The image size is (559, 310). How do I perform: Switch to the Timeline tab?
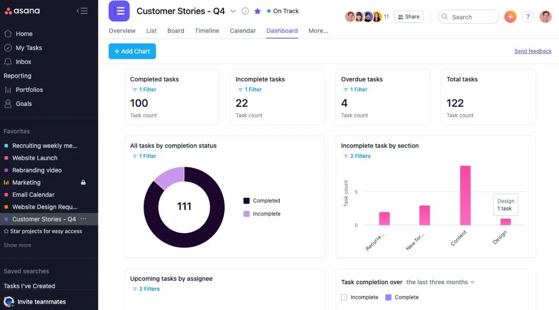(207, 31)
